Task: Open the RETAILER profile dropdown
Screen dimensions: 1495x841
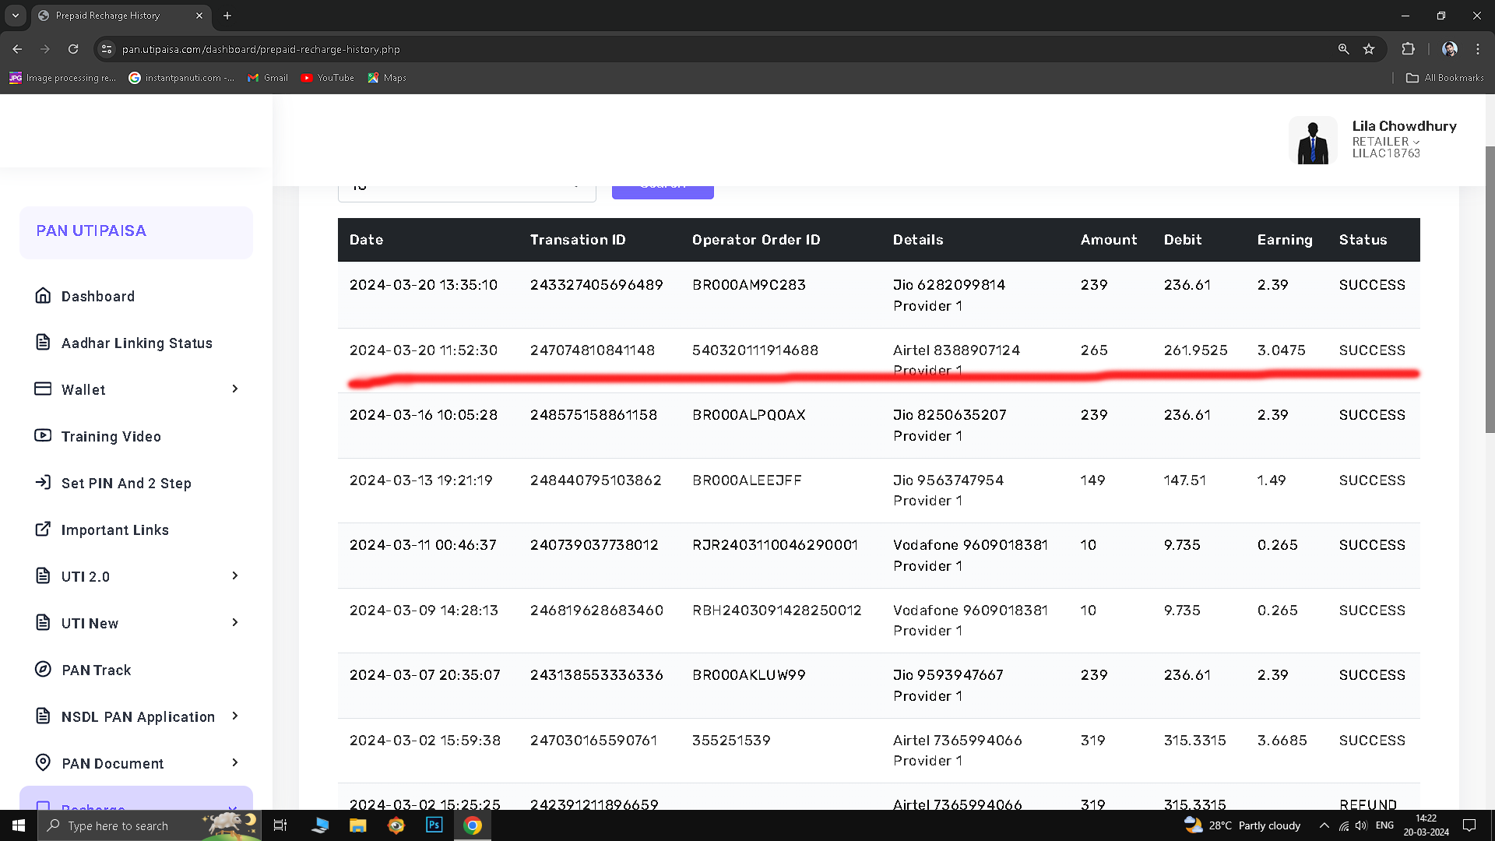Action: 1385,142
